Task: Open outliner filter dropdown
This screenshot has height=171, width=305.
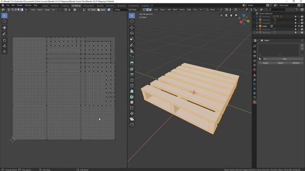Action: click(297, 9)
